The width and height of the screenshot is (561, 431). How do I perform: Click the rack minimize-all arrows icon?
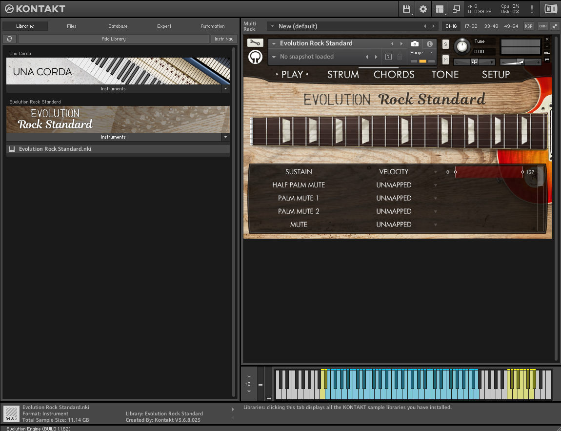click(555, 26)
